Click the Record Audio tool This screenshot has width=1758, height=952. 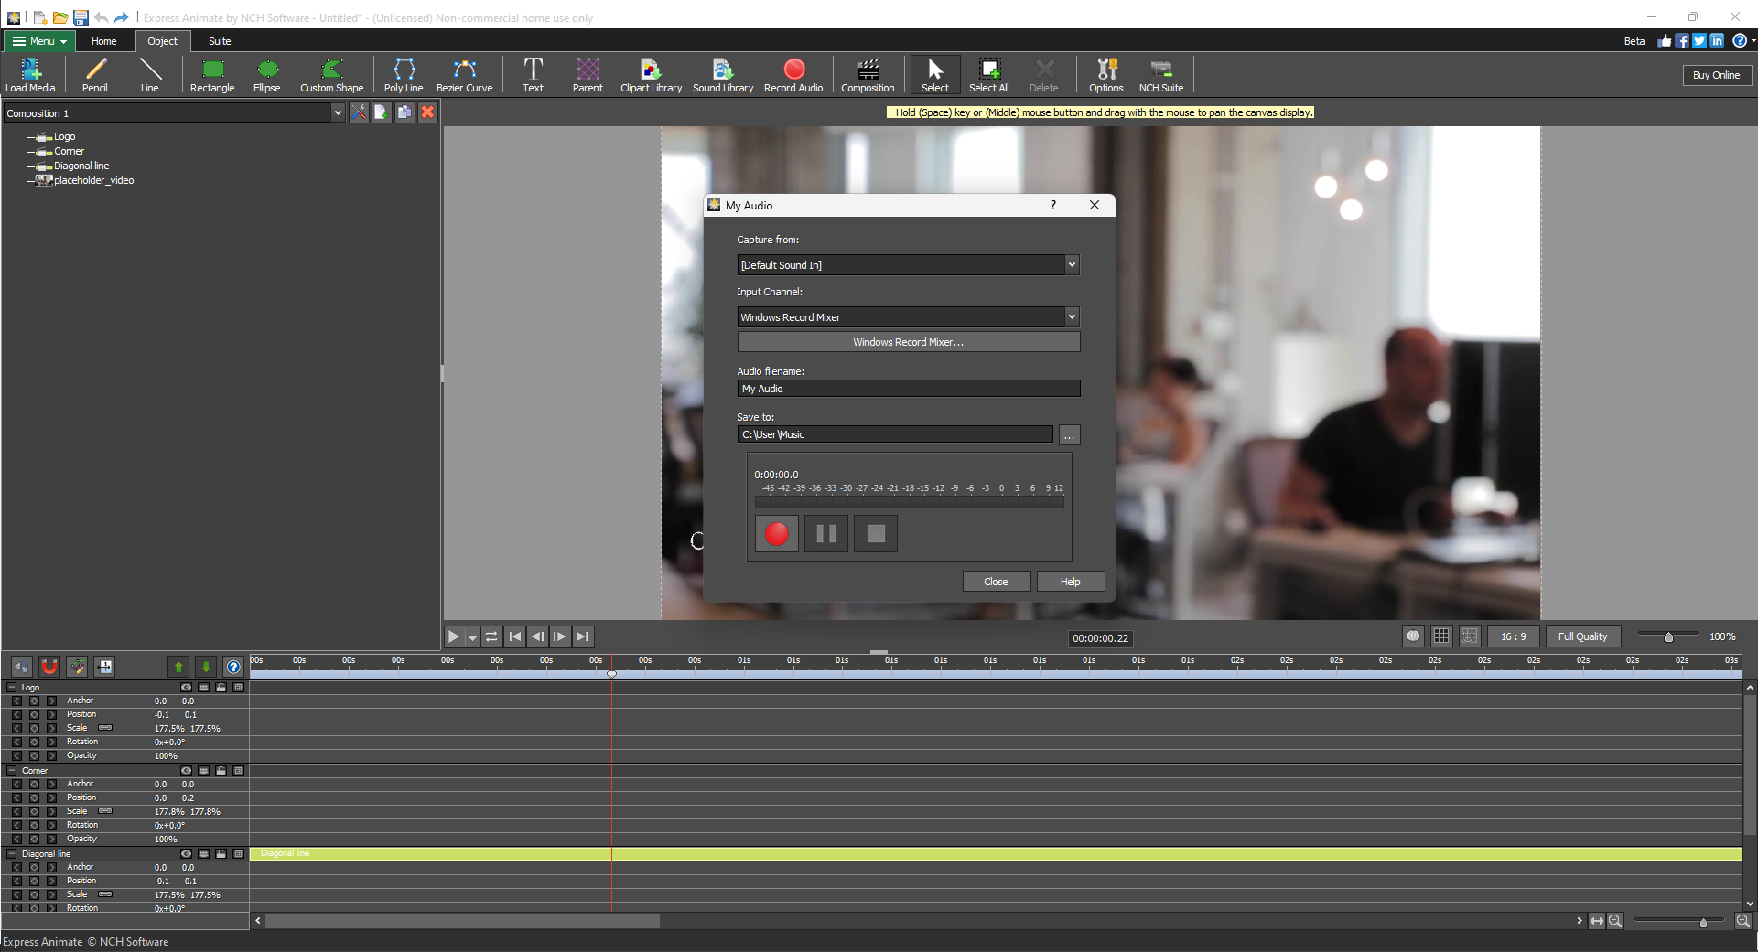[x=793, y=75]
